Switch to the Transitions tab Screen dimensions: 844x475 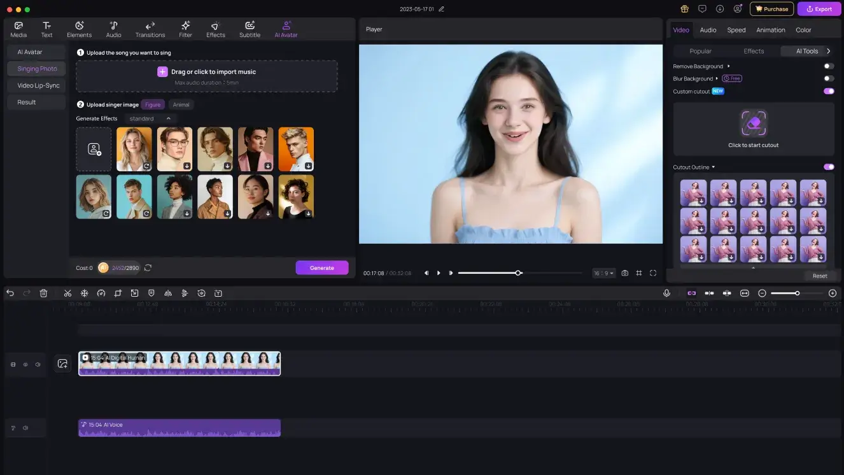coord(150,29)
